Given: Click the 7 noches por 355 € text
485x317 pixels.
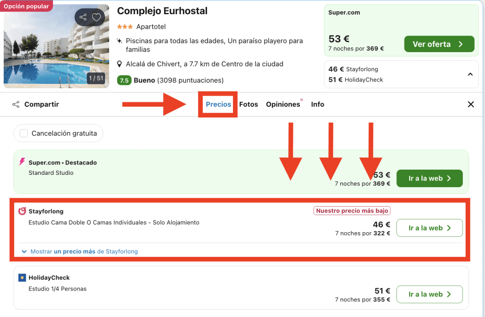Looking at the screenshot, I should point(363,299).
